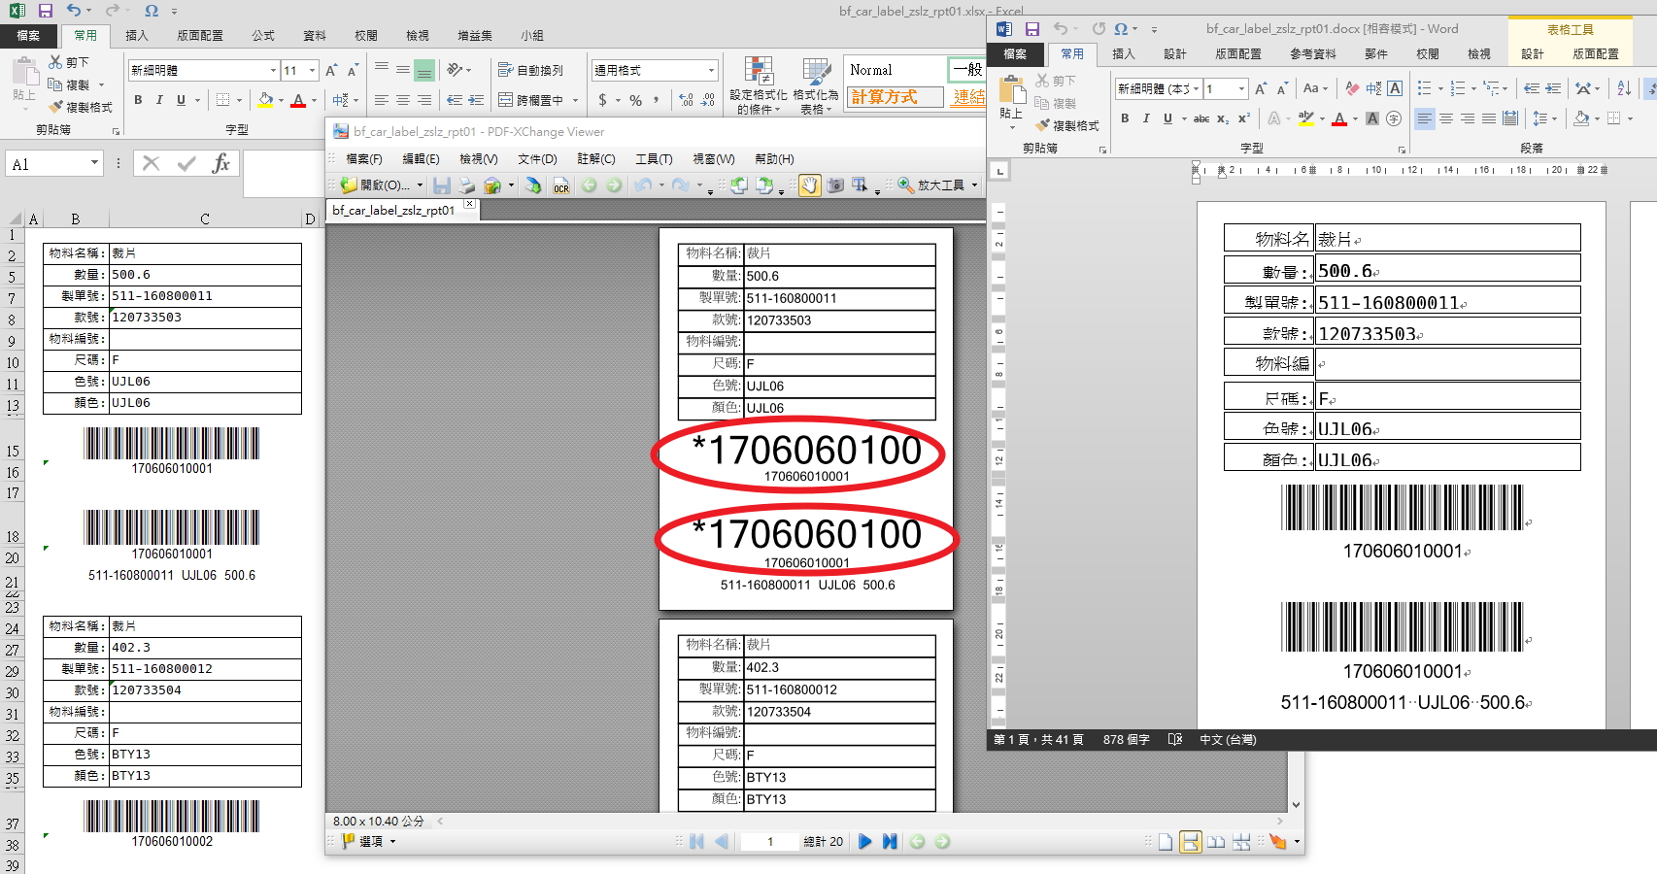Toggle superscript in the Word ribbon
The image size is (1657, 874).
click(1243, 118)
